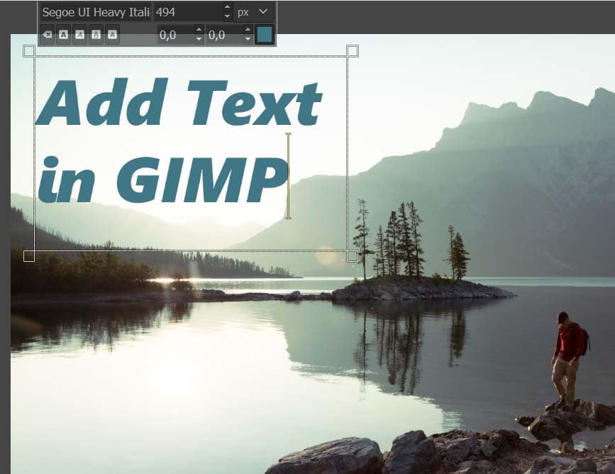Click the clear text style button
Screen dimensions: 615x474
[47, 35]
